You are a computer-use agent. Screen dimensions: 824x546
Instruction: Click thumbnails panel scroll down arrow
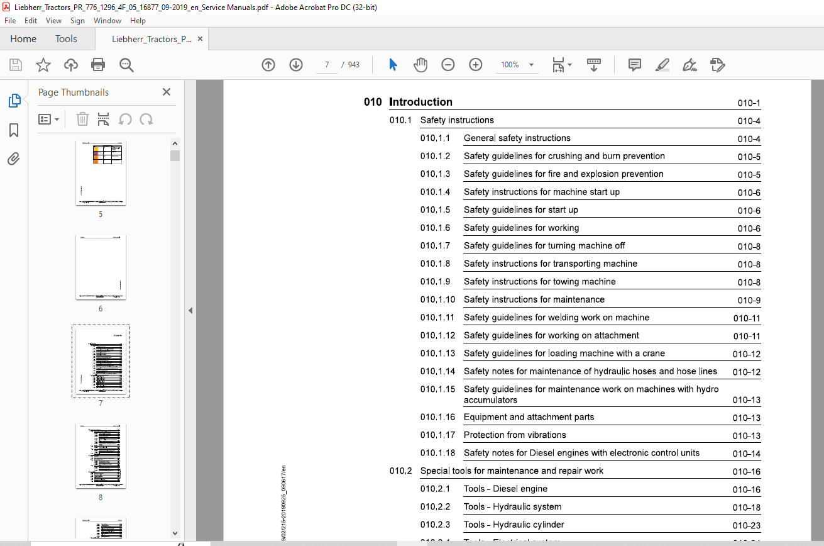pos(175,533)
